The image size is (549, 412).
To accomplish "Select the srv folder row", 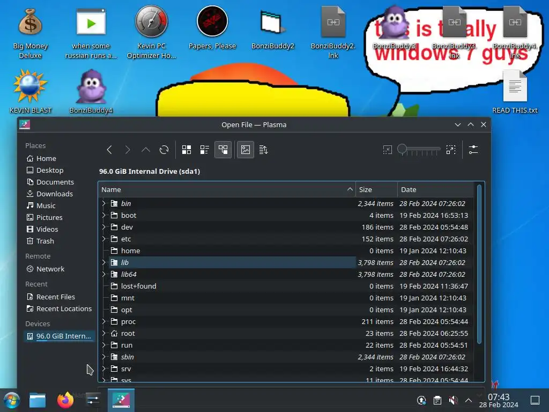I will (286, 369).
